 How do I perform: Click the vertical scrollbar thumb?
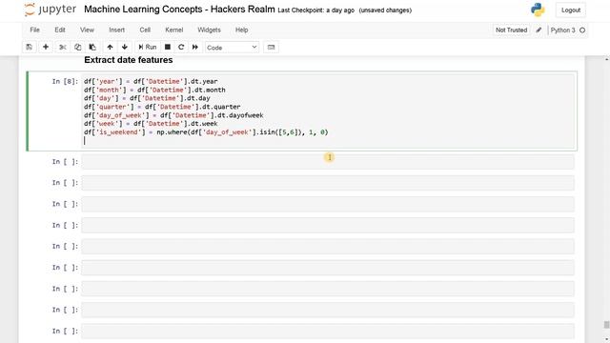[606, 325]
